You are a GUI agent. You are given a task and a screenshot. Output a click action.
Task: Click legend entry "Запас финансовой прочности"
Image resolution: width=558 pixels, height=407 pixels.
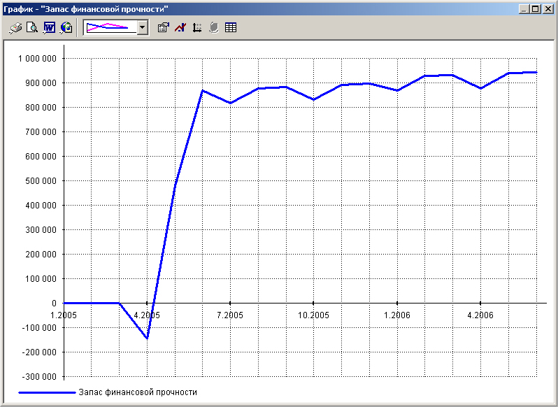138,392
